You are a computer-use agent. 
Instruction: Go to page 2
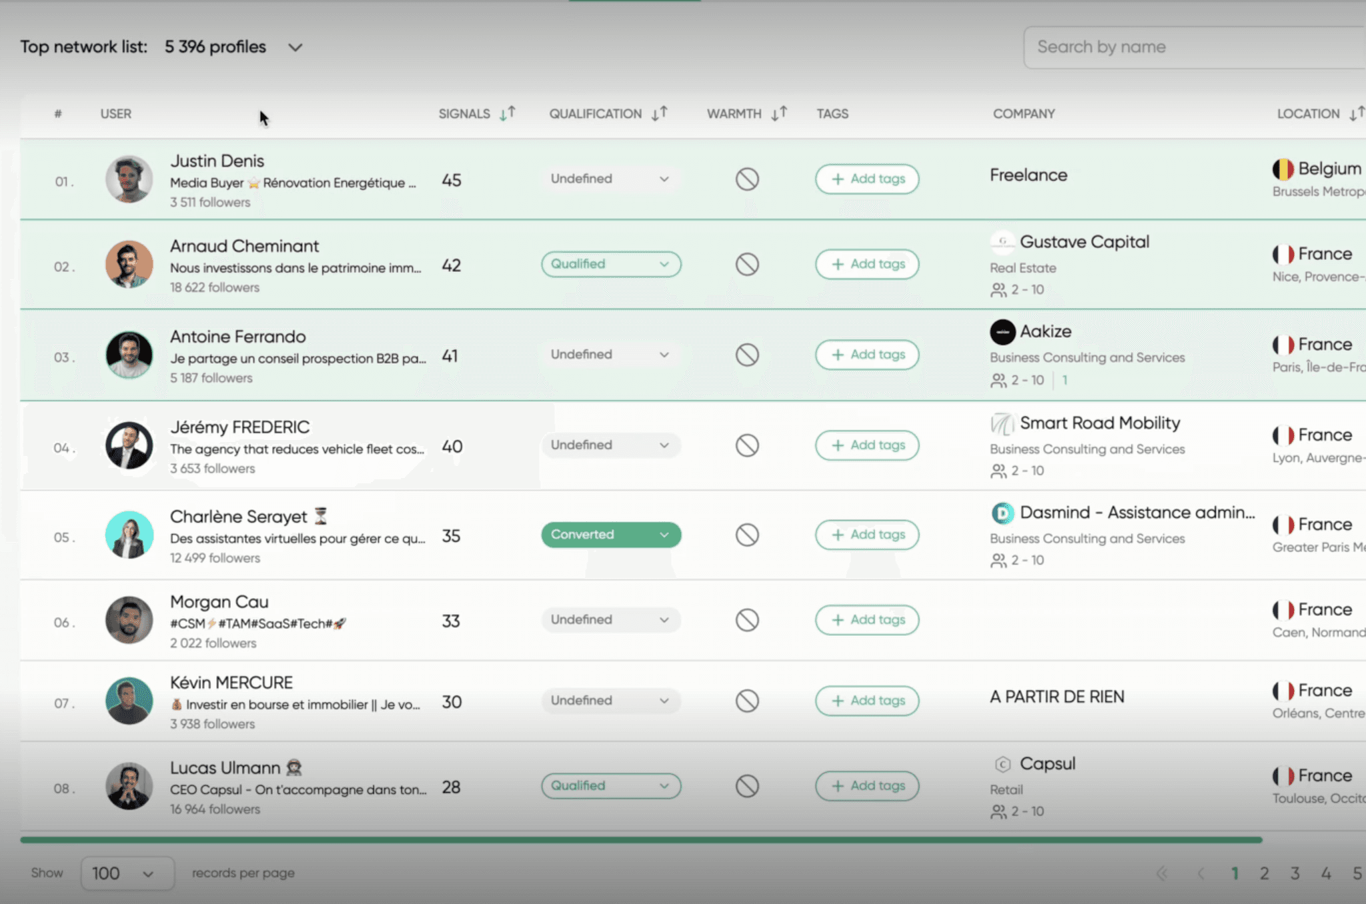pos(1264,873)
